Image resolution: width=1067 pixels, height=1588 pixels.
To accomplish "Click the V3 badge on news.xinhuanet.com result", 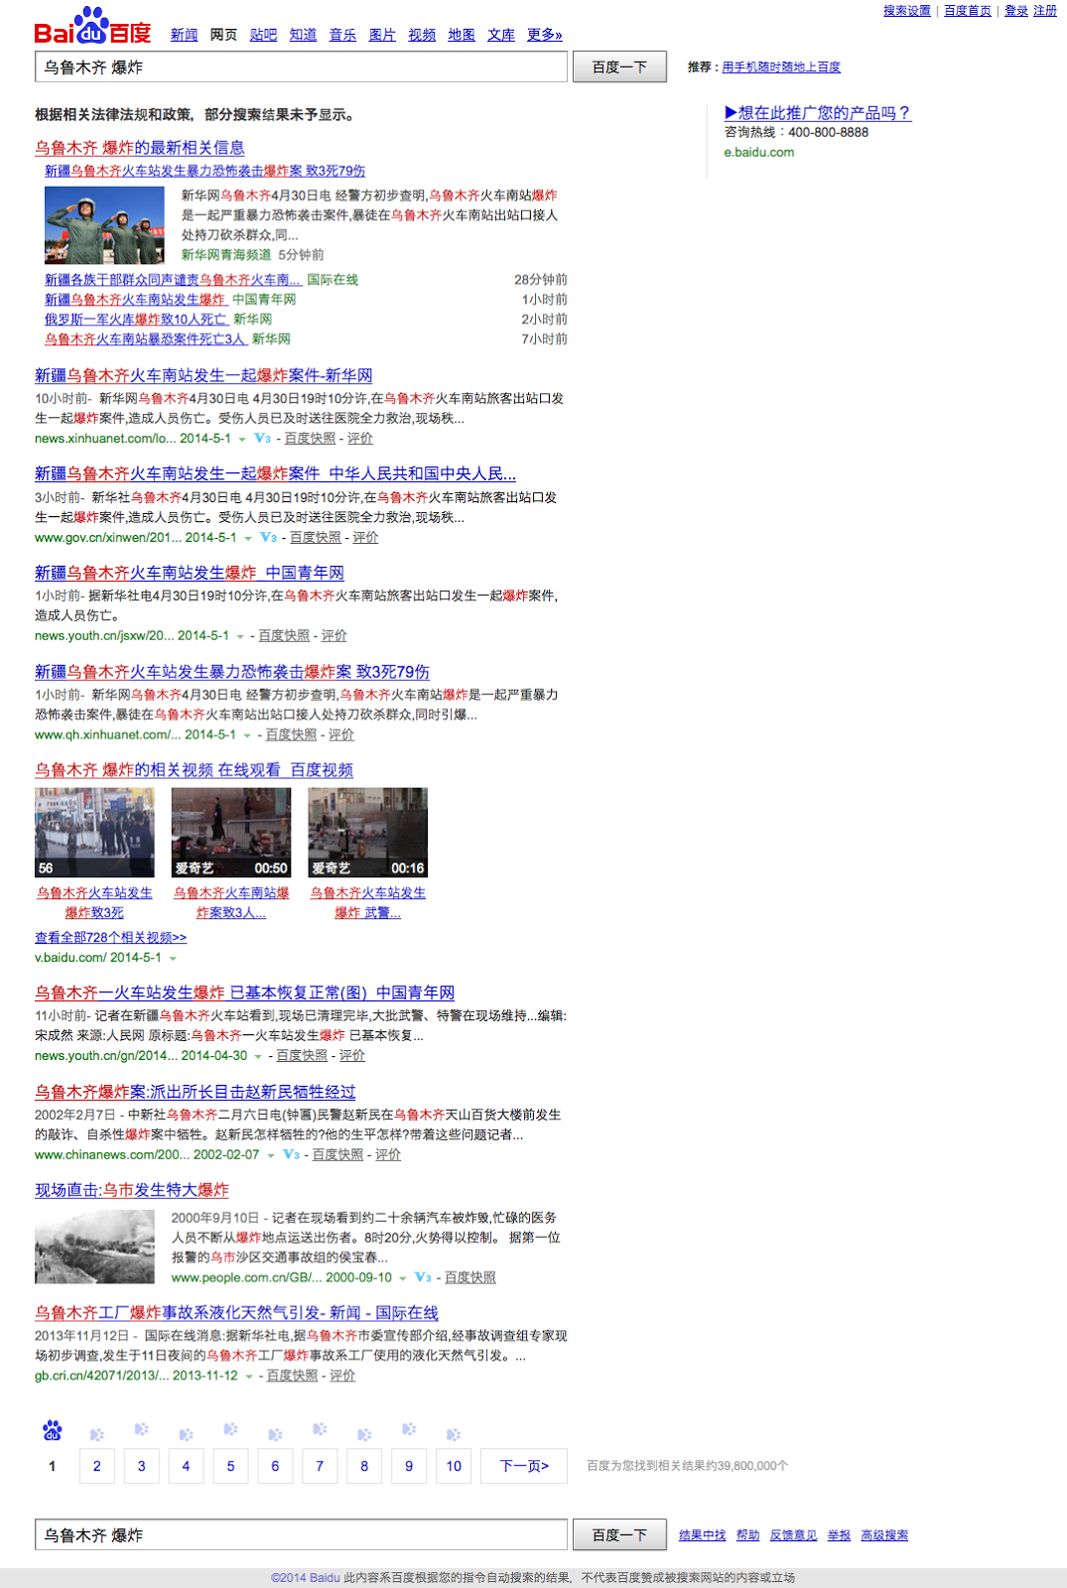I will point(262,438).
